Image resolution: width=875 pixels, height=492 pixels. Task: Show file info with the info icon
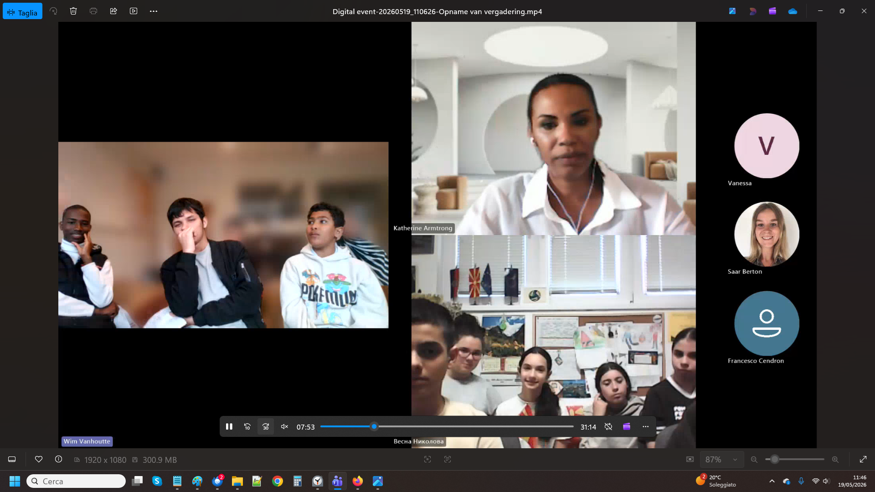[x=59, y=459]
